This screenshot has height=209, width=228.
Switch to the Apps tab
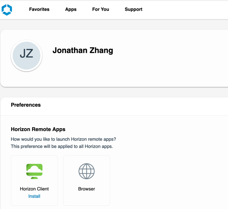tap(71, 9)
